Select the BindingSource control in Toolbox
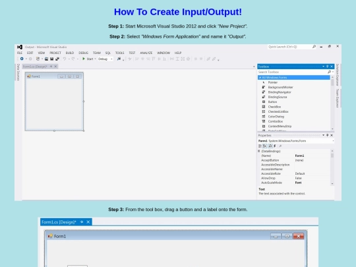The image size is (356, 267). 294,97
